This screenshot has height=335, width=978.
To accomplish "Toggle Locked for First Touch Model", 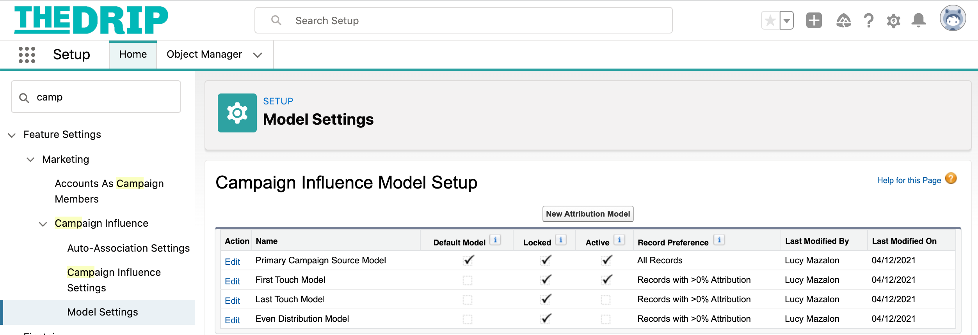I will click(x=545, y=280).
